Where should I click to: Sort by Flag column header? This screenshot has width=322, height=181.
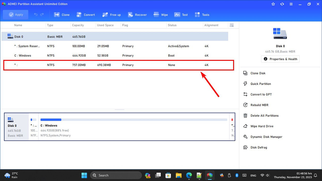click(125, 25)
